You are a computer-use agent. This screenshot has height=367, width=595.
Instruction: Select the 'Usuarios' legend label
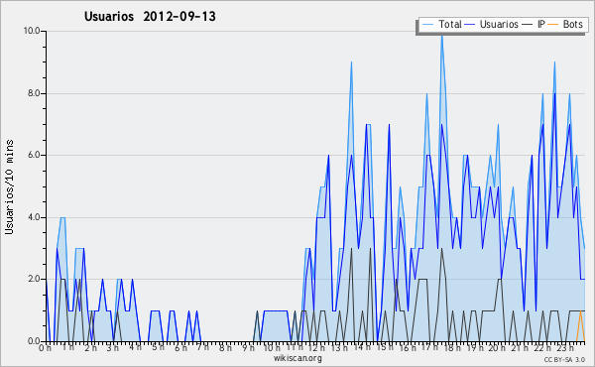click(x=499, y=24)
